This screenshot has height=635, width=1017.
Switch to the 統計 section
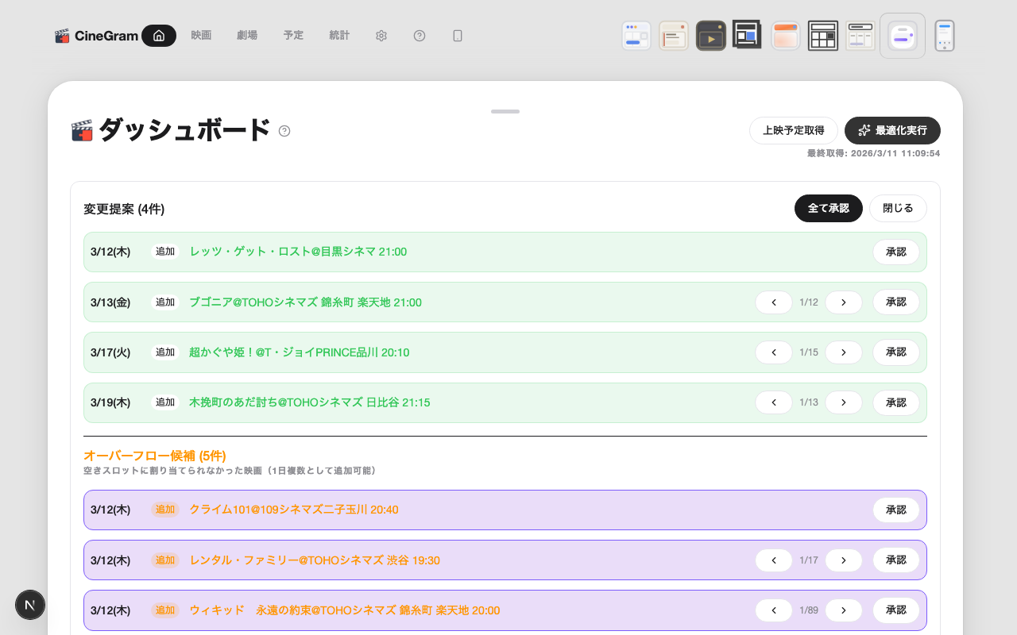pyautogui.click(x=339, y=35)
